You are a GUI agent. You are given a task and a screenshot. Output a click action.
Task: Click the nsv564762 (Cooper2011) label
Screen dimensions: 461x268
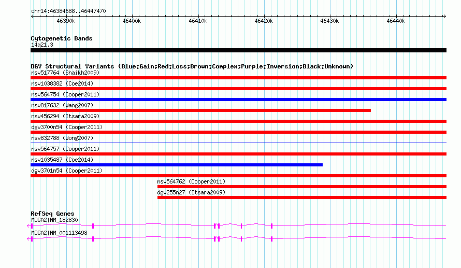(191, 181)
